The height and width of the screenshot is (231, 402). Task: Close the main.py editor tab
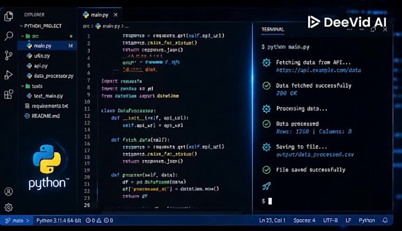coord(116,15)
